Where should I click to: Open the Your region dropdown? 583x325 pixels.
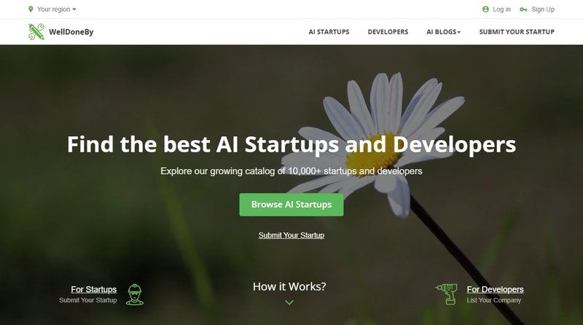click(57, 9)
